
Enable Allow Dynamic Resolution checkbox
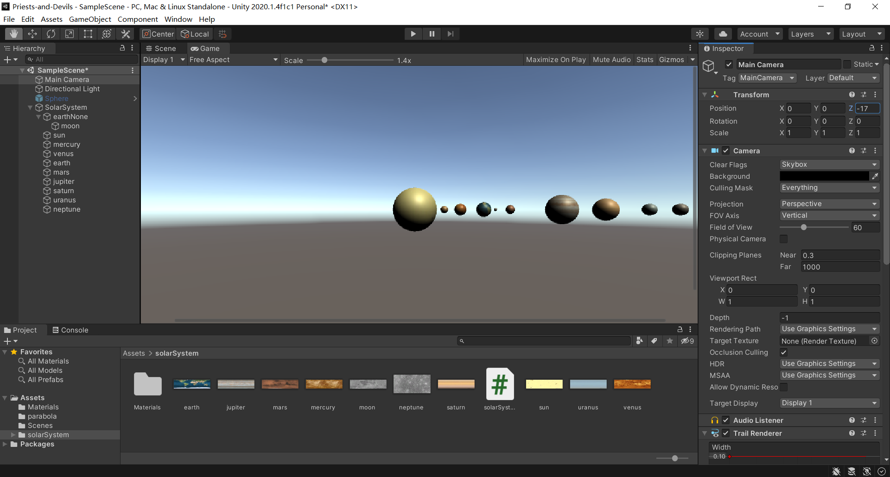coord(784,387)
